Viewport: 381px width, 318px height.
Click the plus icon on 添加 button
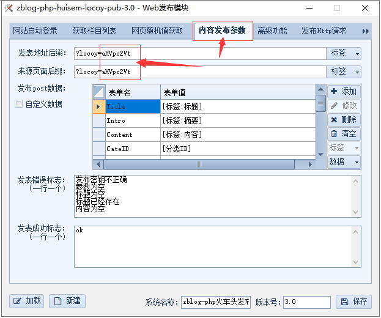334,91
